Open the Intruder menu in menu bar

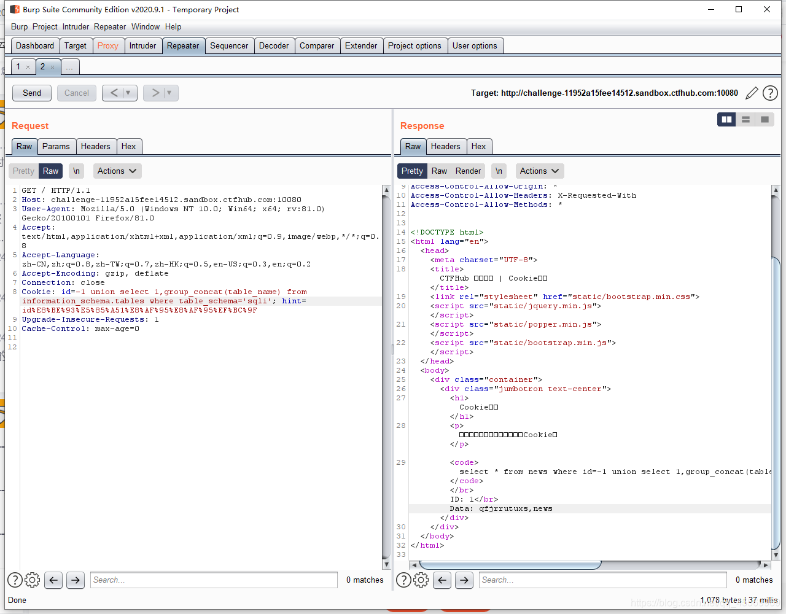76,26
